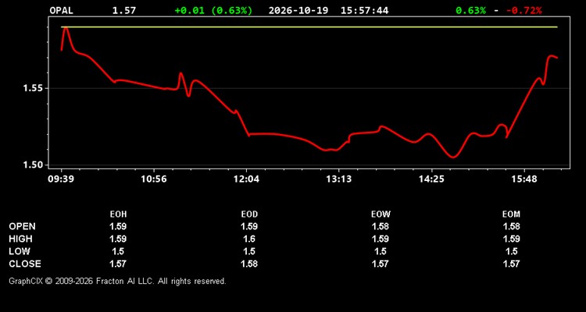586x312 pixels.
Task: Select the EOW CLOSE value 1.57
Action: click(x=381, y=264)
